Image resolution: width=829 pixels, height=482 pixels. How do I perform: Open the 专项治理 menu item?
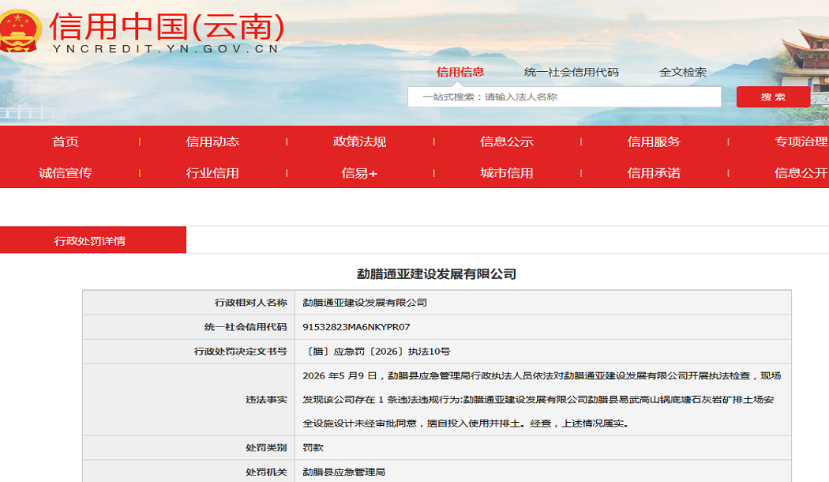pos(801,141)
